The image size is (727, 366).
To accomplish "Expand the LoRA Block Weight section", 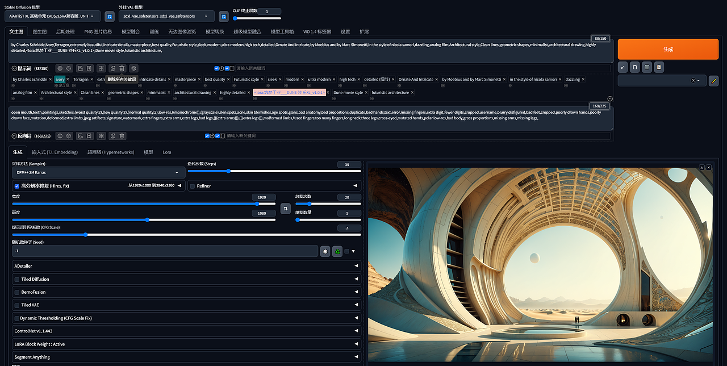I will click(186, 344).
